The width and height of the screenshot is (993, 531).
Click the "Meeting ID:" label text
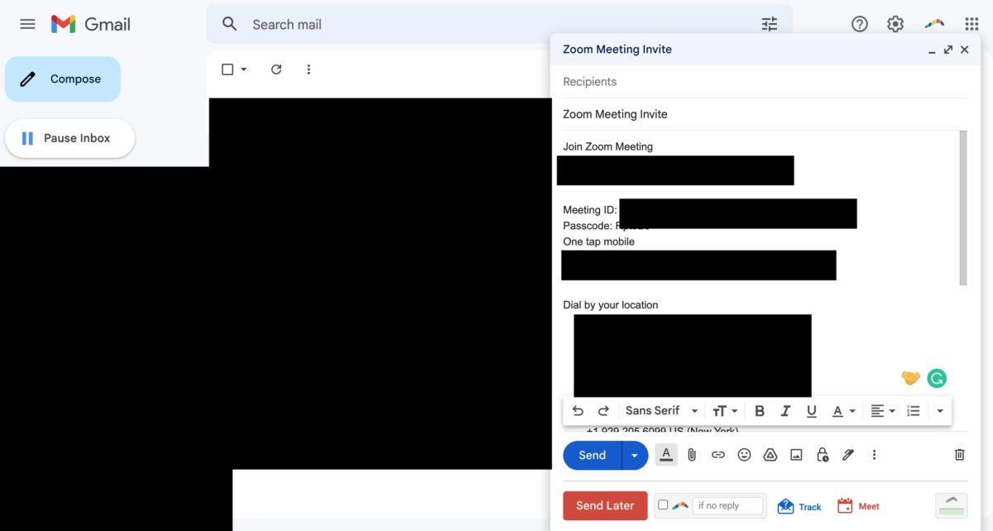(x=590, y=210)
